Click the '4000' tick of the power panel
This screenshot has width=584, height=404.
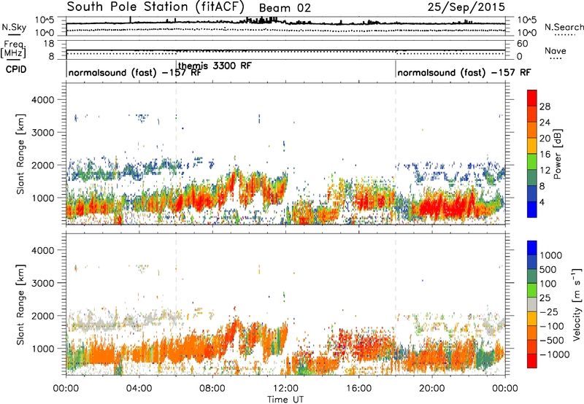point(43,100)
